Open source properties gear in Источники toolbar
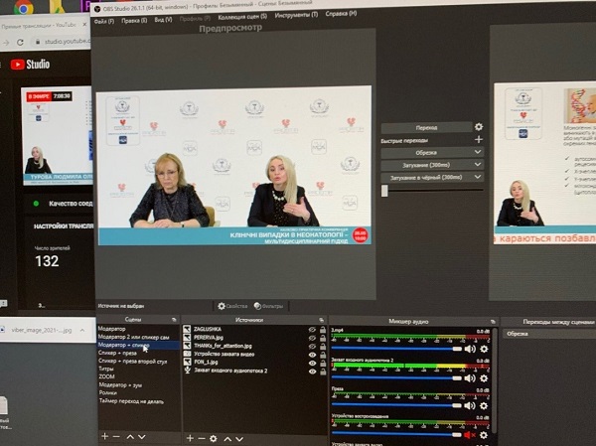 pyautogui.click(x=214, y=439)
